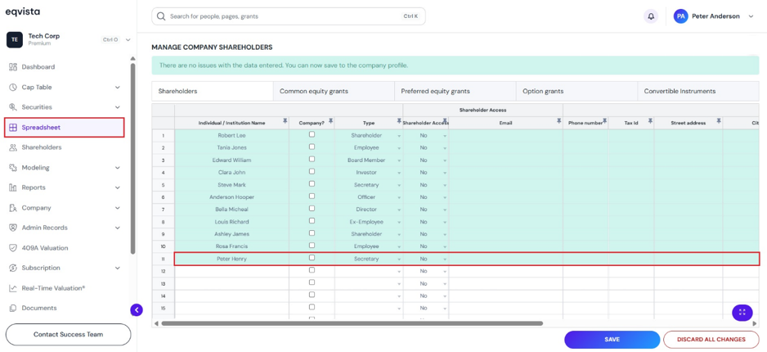767x352 pixels.
Task: Expand the Modeling menu chevron
Action: 118,168
